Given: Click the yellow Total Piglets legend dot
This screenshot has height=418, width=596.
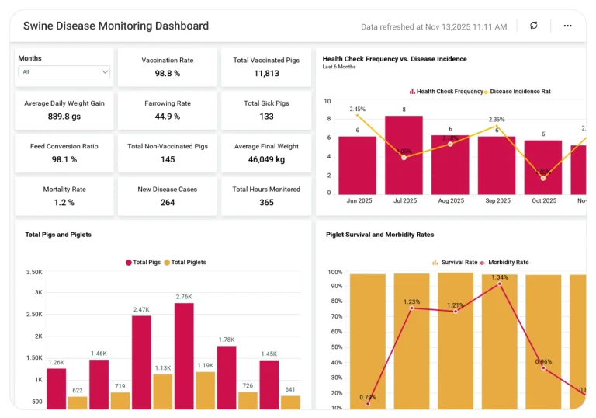Looking at the screenshot, I should [x=167, y=263].
